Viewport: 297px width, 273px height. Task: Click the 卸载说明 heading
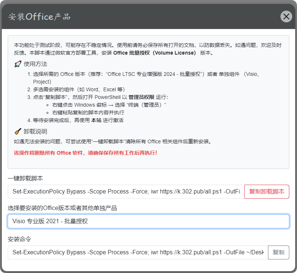35,132
